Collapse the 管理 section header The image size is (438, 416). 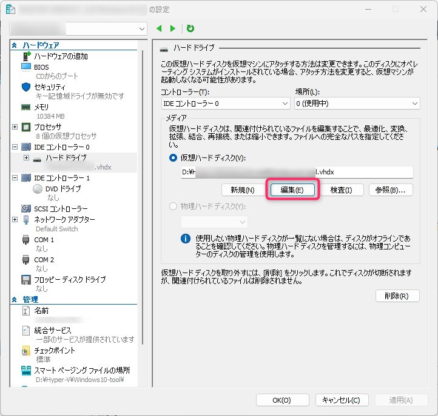click(15, 300)
